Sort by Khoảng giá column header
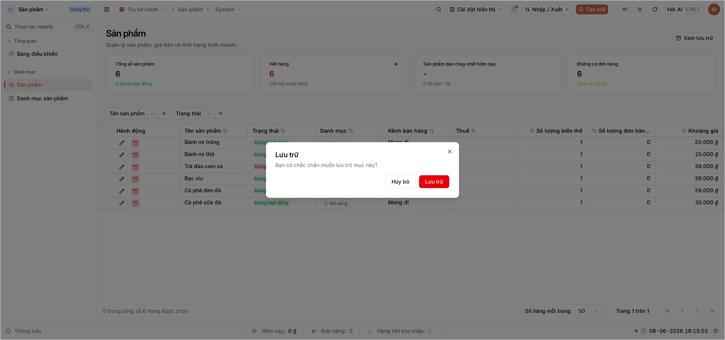 [x=700, y=131]
